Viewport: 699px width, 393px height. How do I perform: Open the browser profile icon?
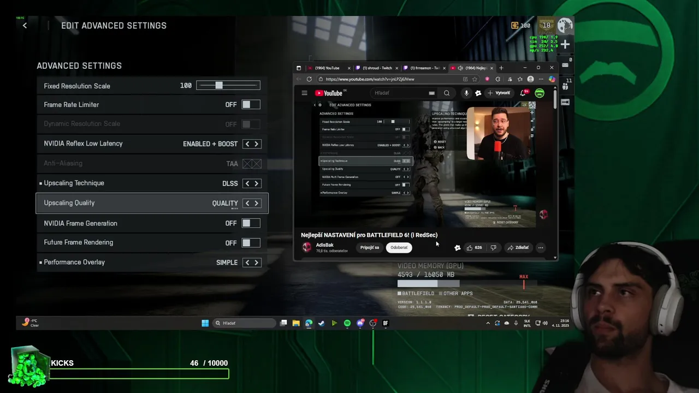tap(530, 79)
